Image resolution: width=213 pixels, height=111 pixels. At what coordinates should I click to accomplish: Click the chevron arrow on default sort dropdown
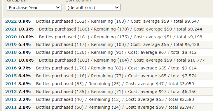point(117,8)
